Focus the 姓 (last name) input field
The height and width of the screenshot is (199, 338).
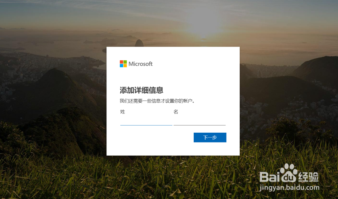[146, 121]
